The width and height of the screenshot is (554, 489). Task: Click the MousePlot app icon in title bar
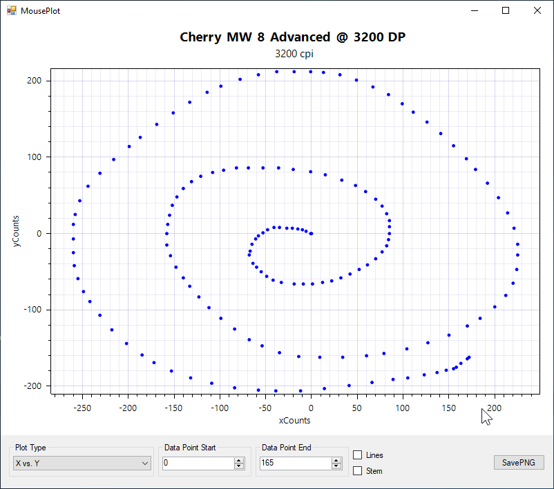pos(12,10)
